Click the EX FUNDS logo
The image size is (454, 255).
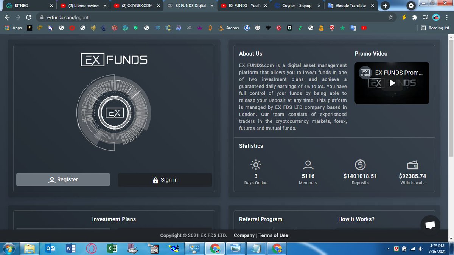click(114, 60)
